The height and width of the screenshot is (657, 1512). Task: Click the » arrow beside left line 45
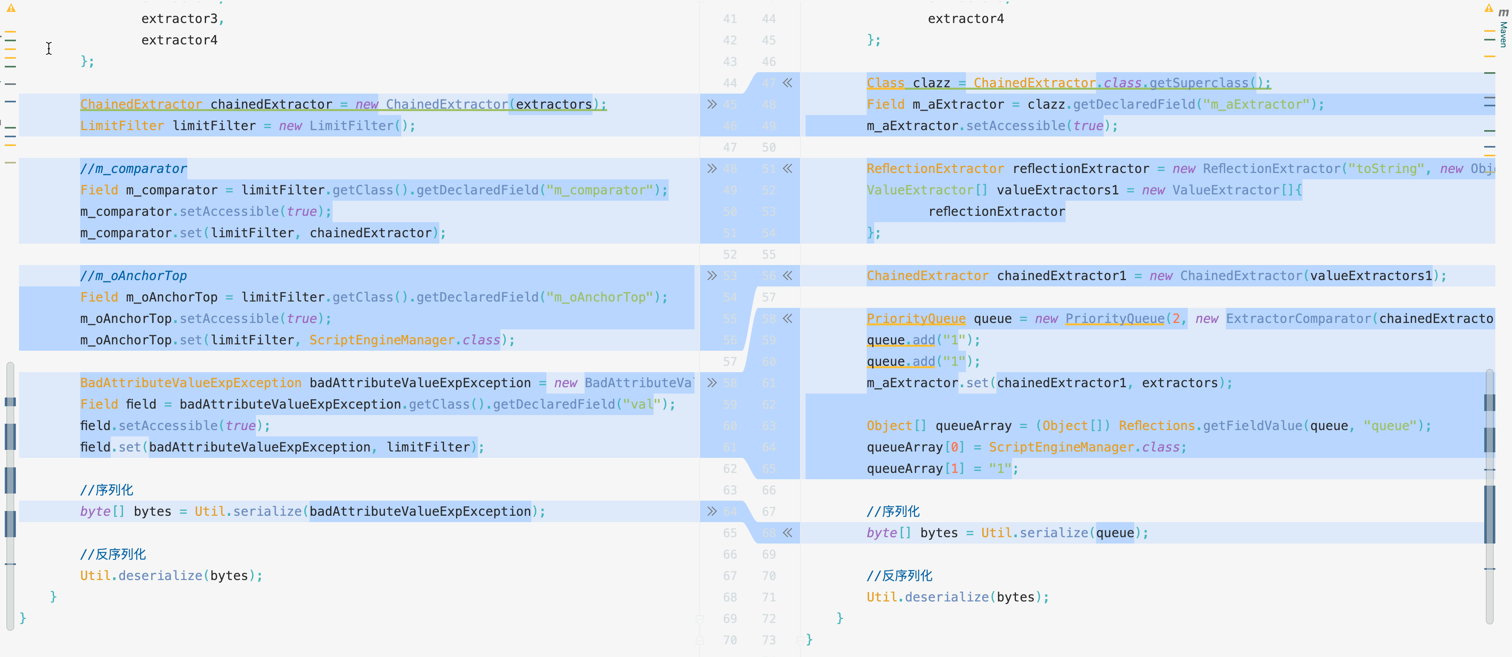click(712, 104)
